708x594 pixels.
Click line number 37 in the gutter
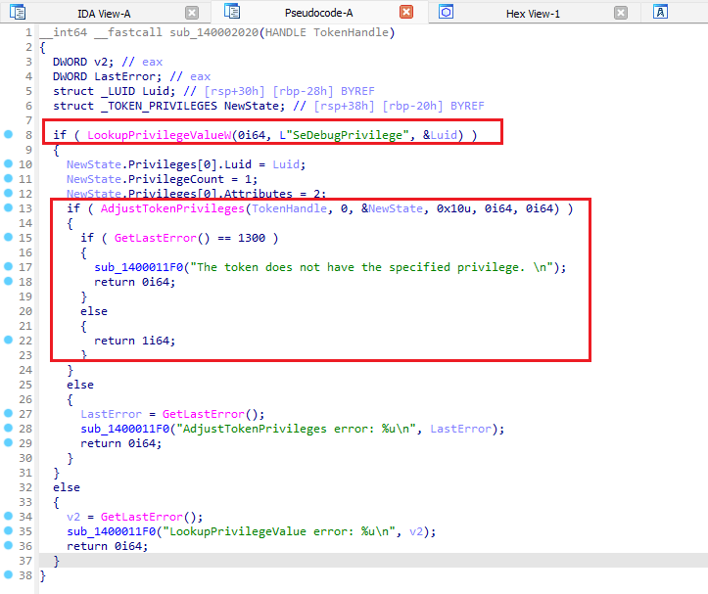tap(25, 561)
